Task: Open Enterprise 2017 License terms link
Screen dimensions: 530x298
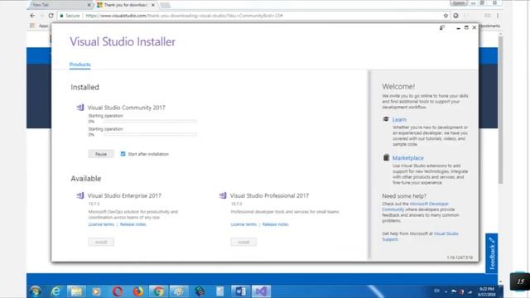Action: coord(101,224)
